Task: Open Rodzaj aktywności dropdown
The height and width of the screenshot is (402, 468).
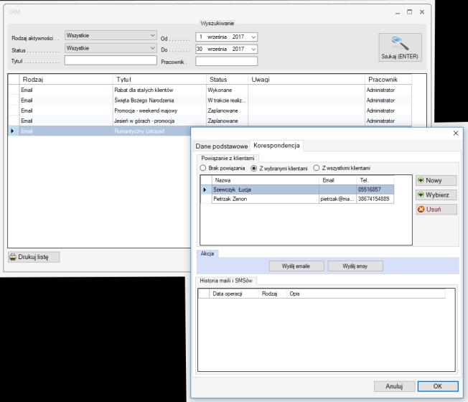Action: tap(152, 35)
